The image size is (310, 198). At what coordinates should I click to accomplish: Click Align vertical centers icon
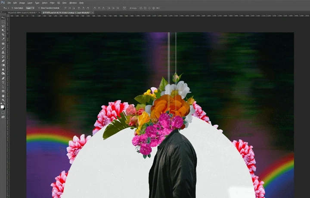[x=69, y=8]
